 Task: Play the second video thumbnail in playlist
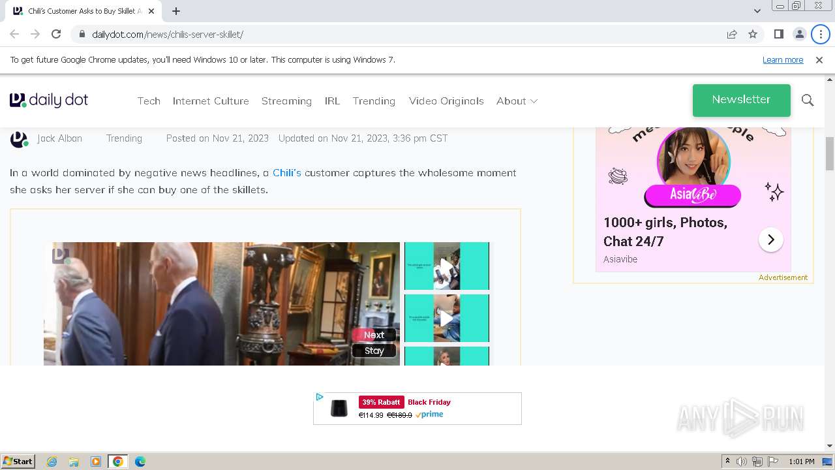click(x=447, y=318)
